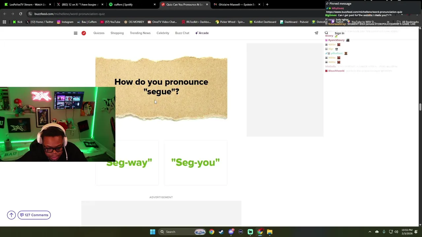Click the scroll-to-top arrow button
This screenshot has height=237, width=422.
11,215
